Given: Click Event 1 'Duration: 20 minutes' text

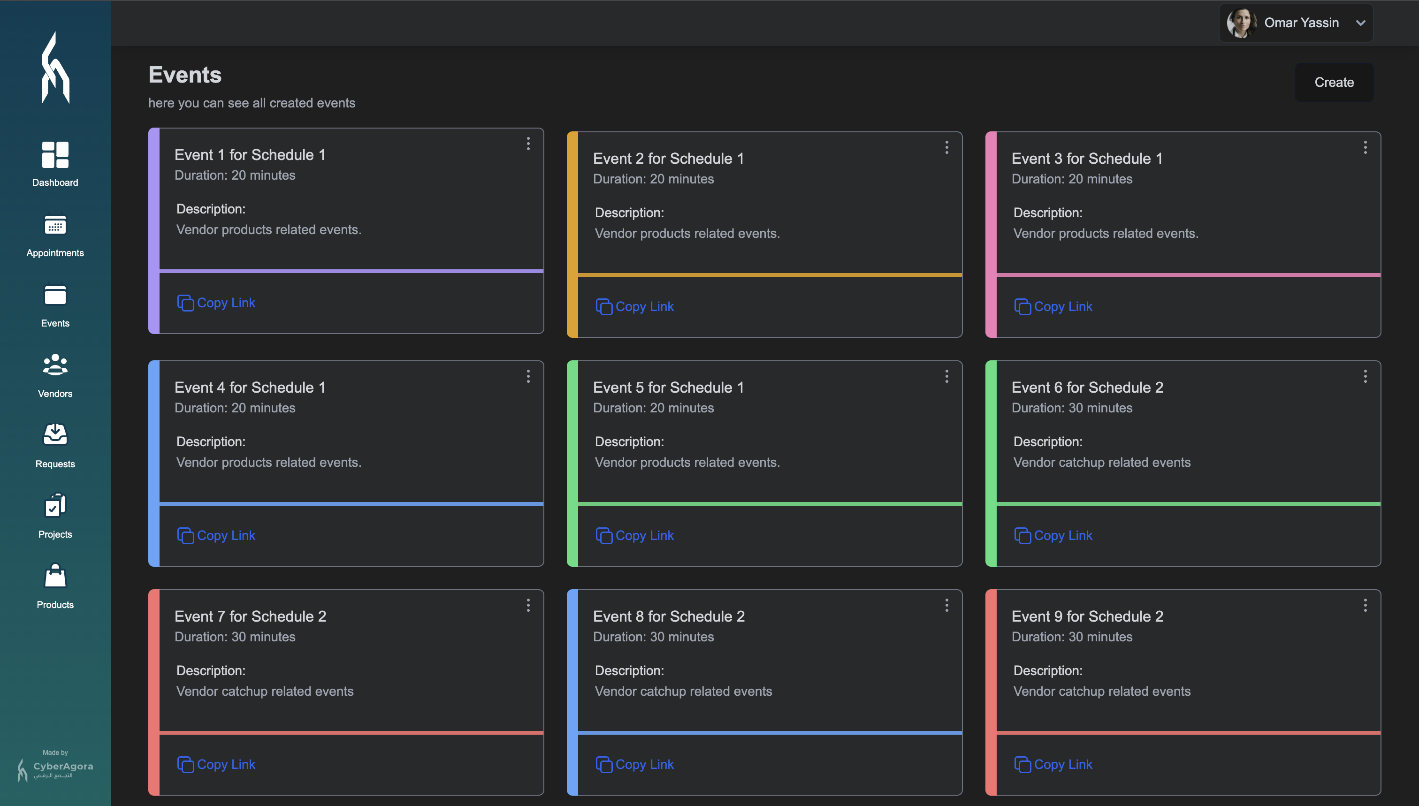Looking at the screenshot, I should (x=235, y=175).
